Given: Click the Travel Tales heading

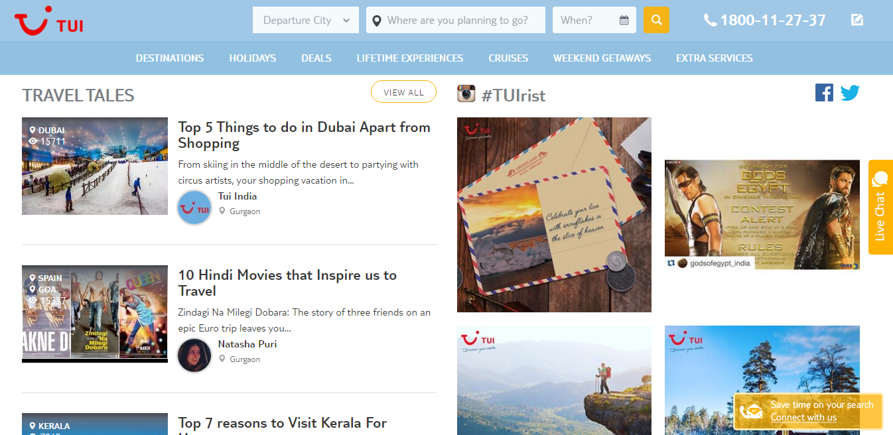Looking at the screenshot, I should pos(78,95).
